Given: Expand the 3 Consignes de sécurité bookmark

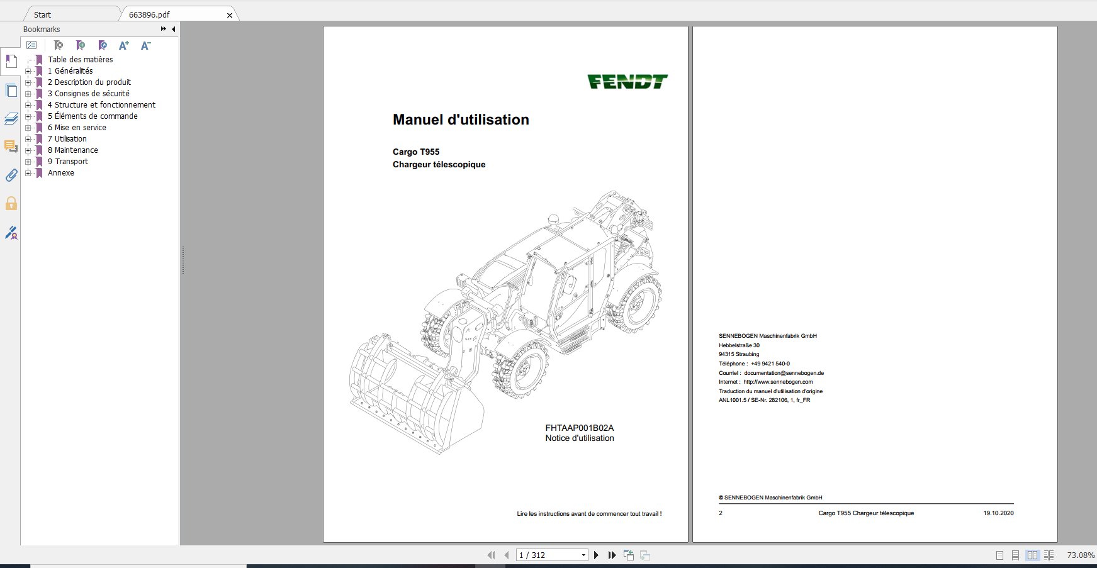Looking at the screenshot, I should pos(27,93).
